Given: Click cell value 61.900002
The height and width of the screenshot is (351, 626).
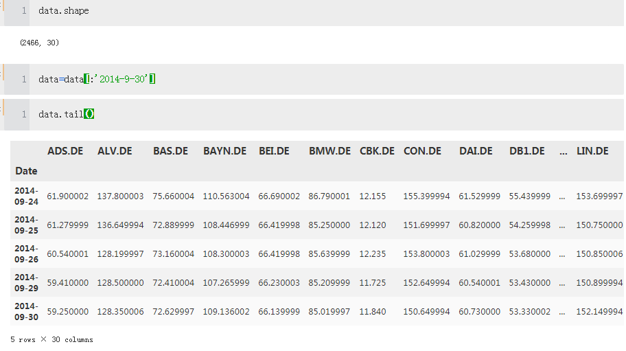Looking at the screenshot, I should point(67,196).
